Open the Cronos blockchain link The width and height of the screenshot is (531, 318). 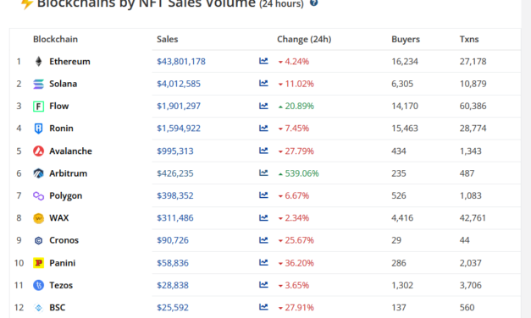(64, 240)
